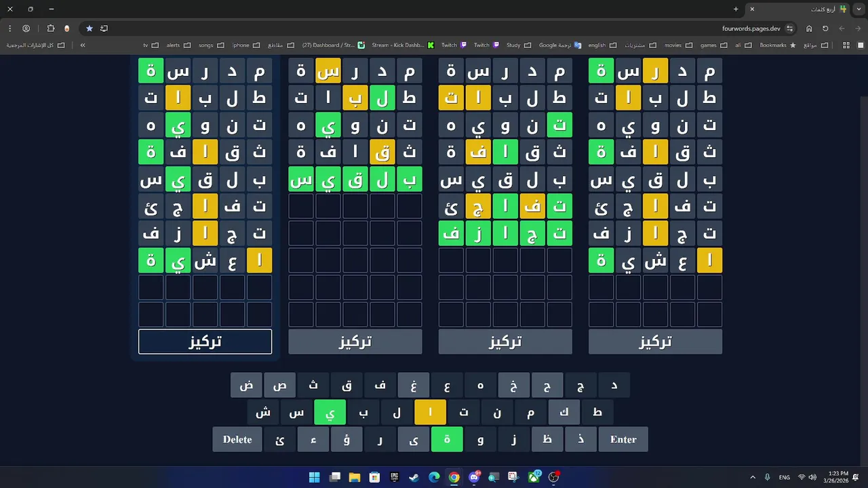The width and height of the screenshot is (868, 488).
Task: Open a new tab with plus icon
Action: (736, 9)
